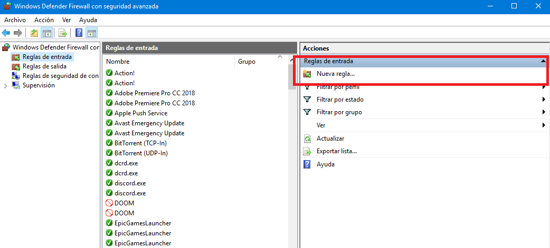
Task: Click the Reglas de seguridad de conexión tree icon
Action: tap(15, 75)
